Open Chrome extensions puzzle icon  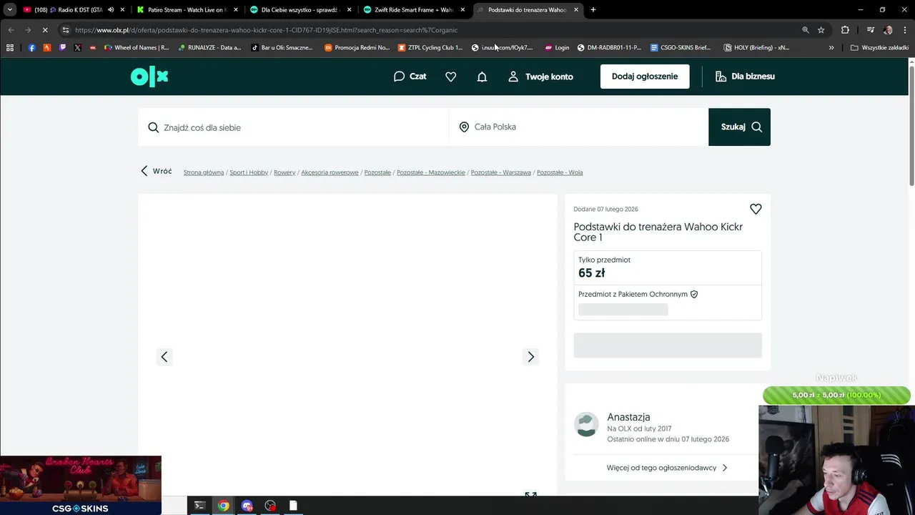click(845, 30)
